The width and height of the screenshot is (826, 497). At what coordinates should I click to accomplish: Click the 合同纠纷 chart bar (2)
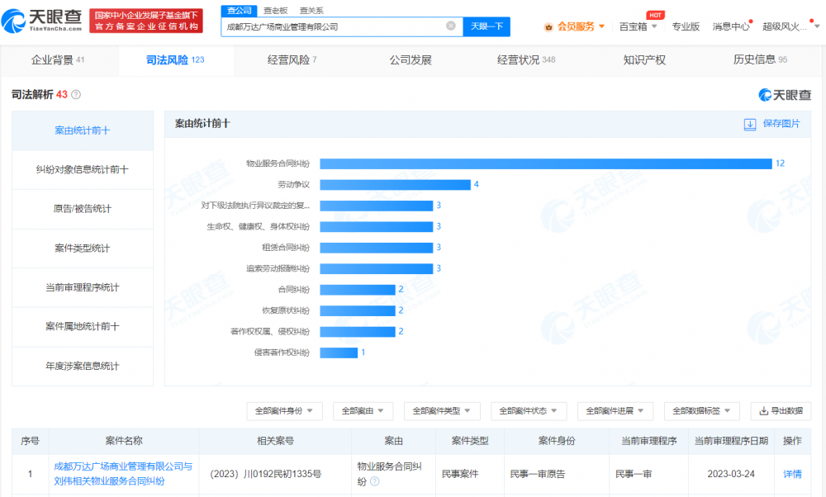[x=357, y=290]
